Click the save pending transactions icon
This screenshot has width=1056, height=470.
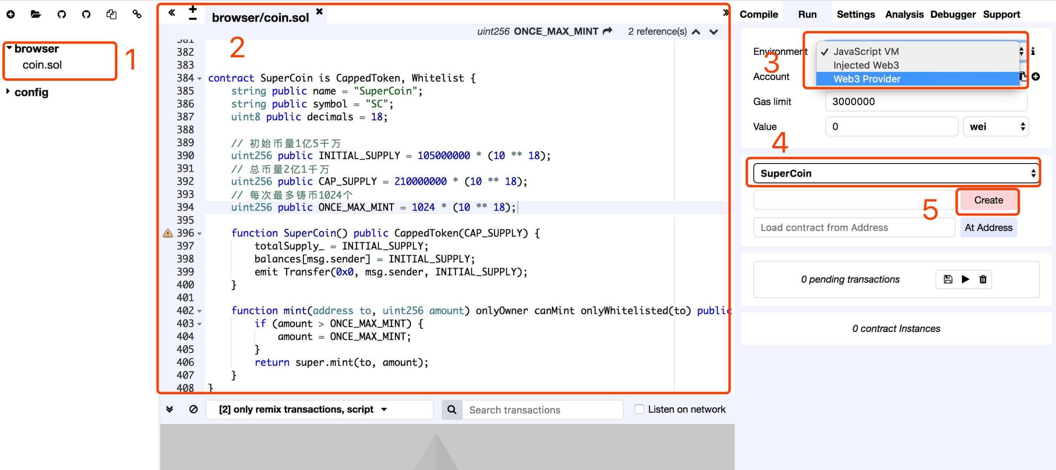948,279
